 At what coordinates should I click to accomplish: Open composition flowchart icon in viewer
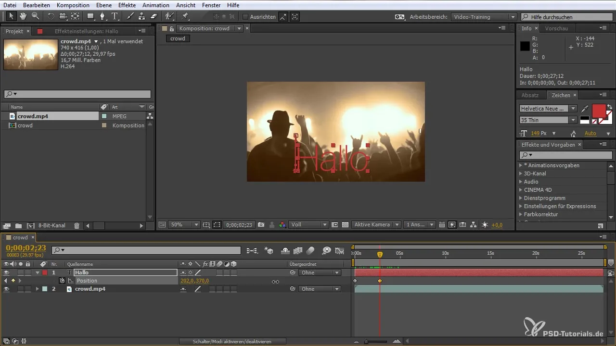point(474,224)
